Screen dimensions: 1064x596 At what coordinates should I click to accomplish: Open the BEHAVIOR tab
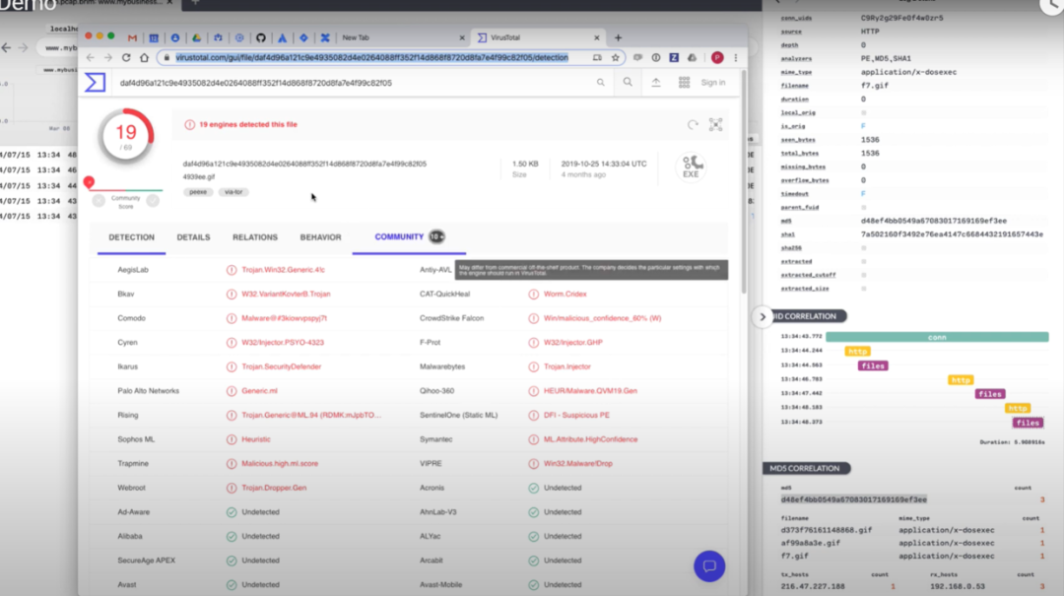pos(321,237)
